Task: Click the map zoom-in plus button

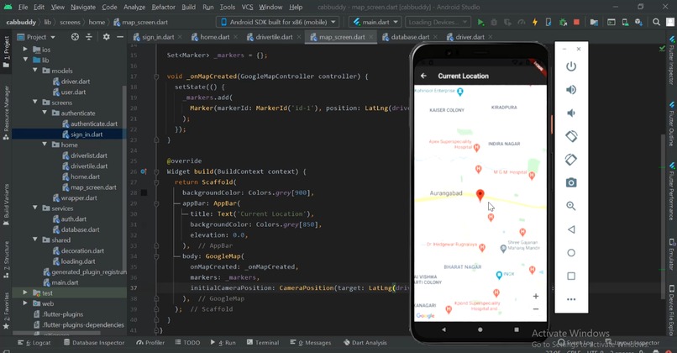Action: tap(535, 297)
